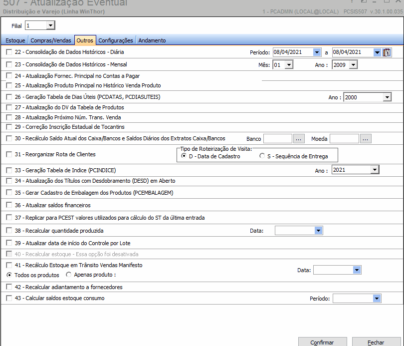The height and width of the screenshot is (346, 404).
Task: Open Data dropdown for option 38
Action: [318, 231]
